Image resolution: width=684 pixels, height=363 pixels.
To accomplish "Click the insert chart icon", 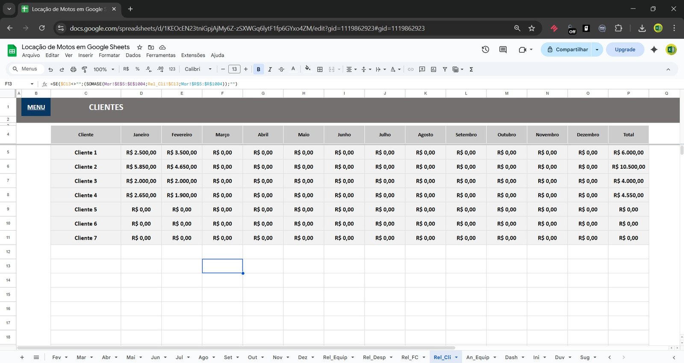I will pos(433,69).
